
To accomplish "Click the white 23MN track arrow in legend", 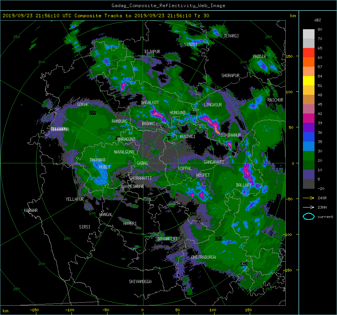I will point(309,207).
